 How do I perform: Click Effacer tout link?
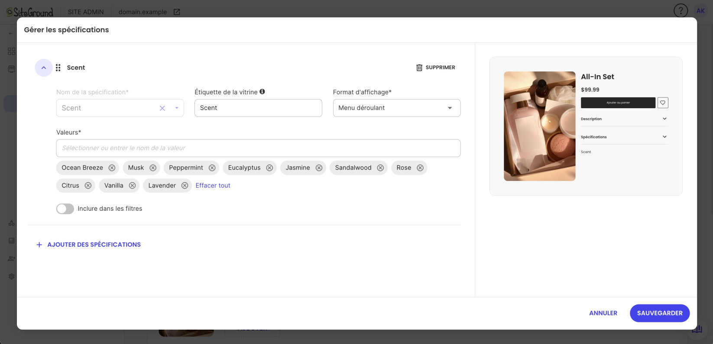click(213, 186)
